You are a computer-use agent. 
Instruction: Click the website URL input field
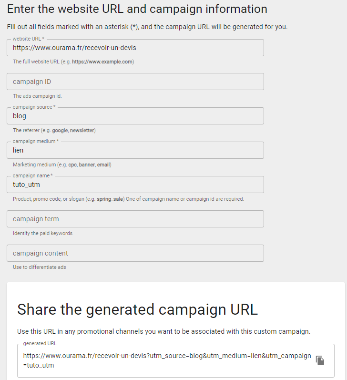(x=135, y=48)
